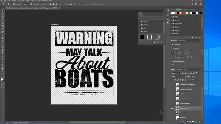Toggle the Auto-Select checkbox
Screen dimensions: 221x124
click(x=14, y=4)
